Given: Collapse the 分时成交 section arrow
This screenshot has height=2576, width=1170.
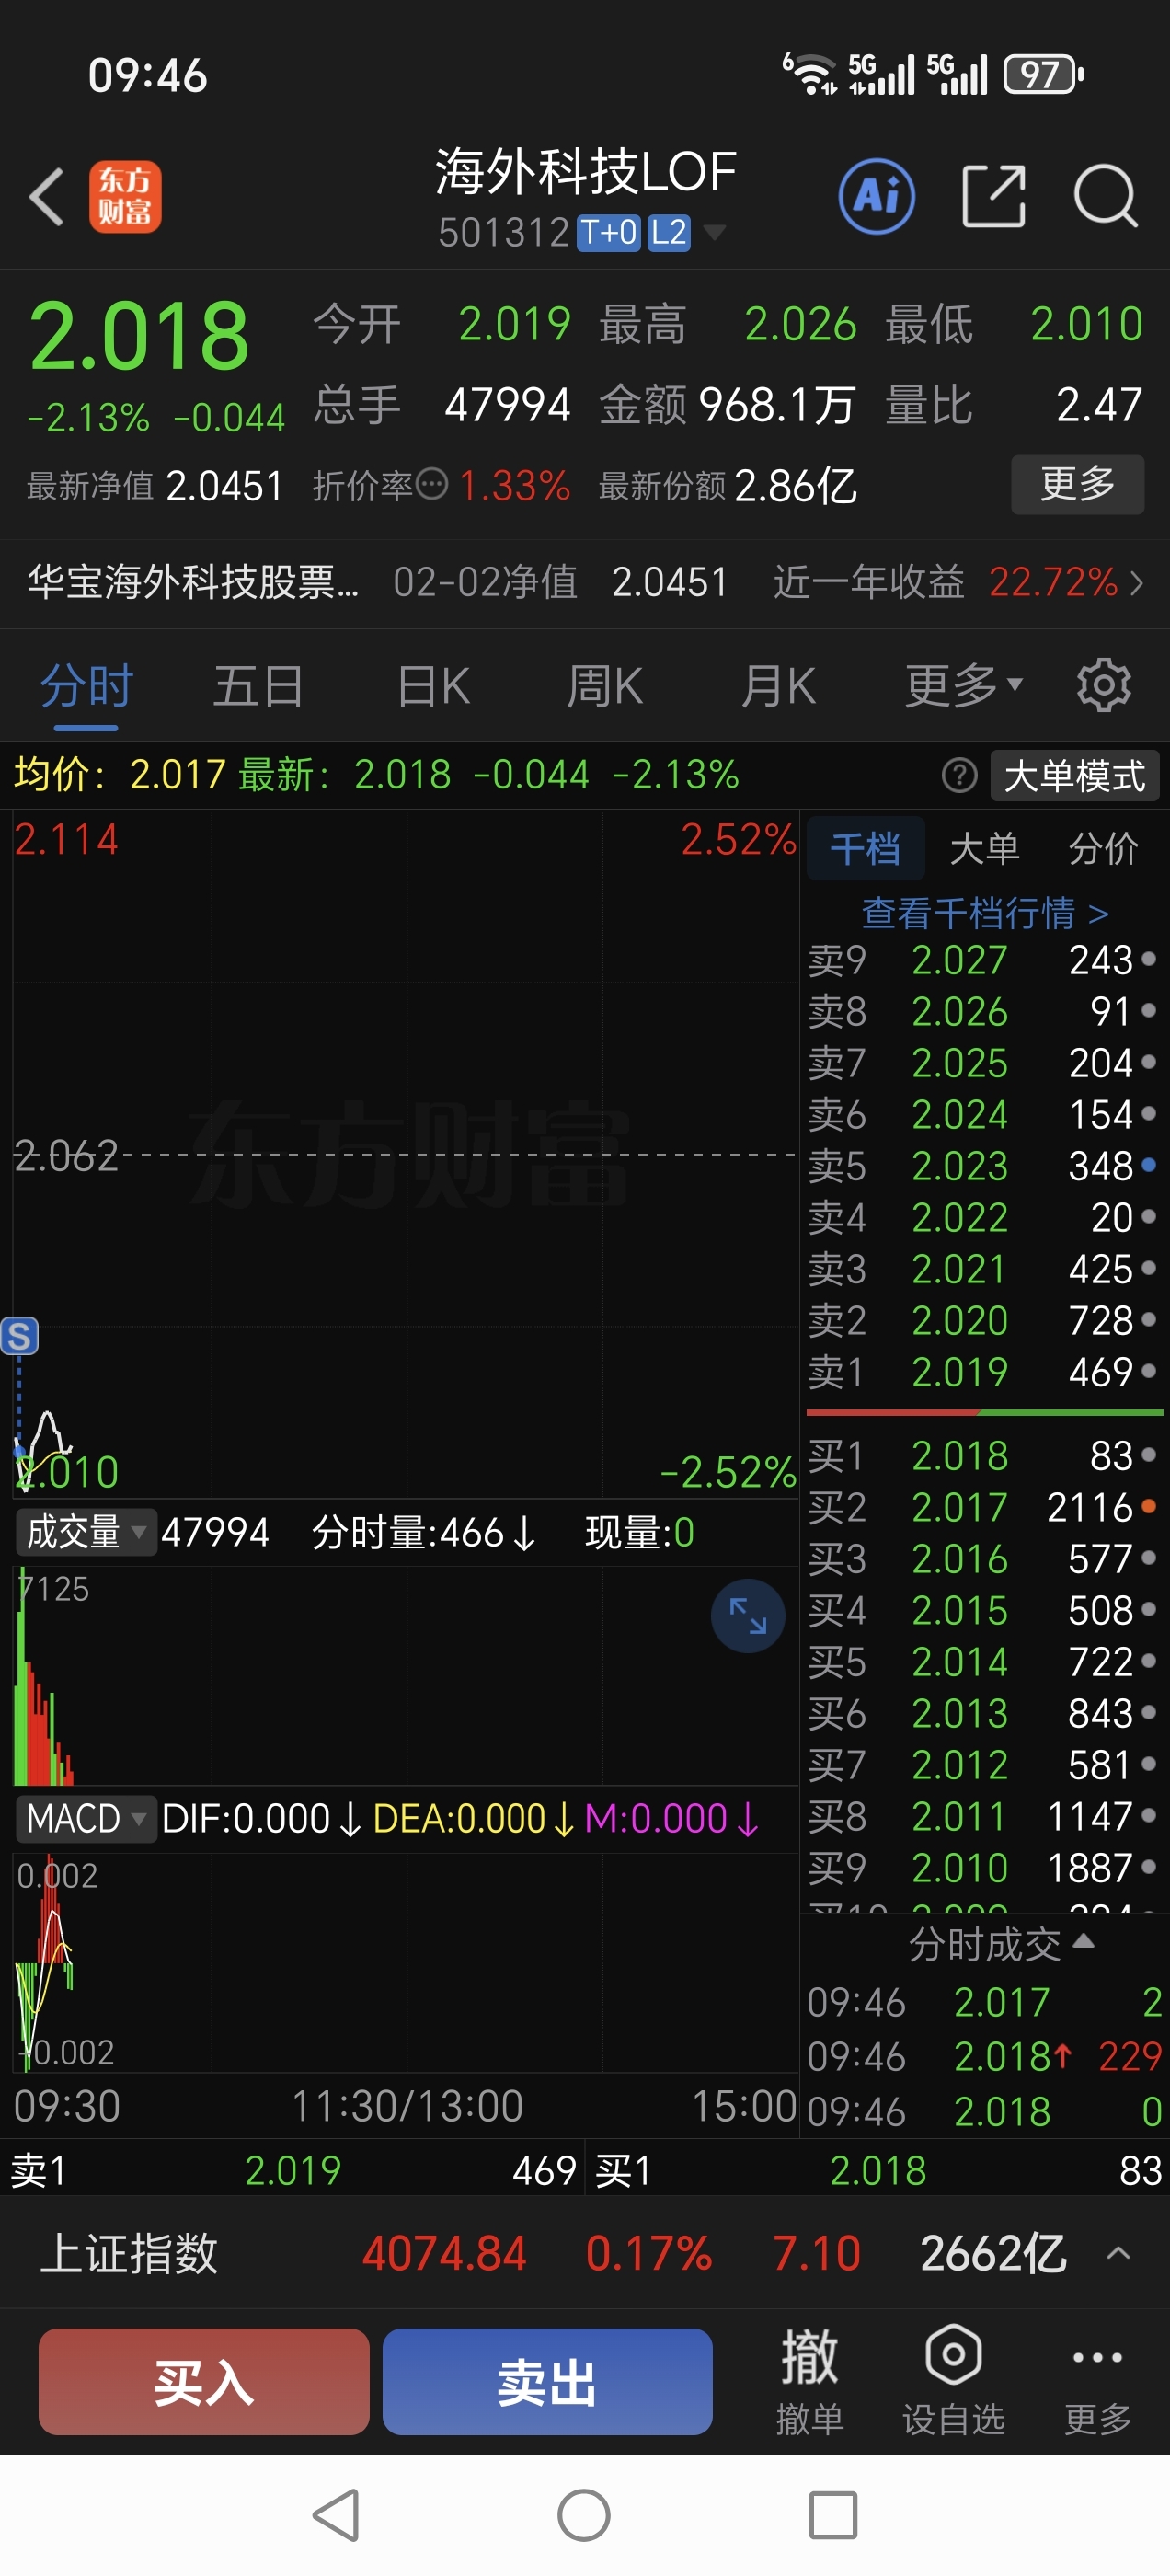Looking at the screenshot, I should tap(1083, 1942).
